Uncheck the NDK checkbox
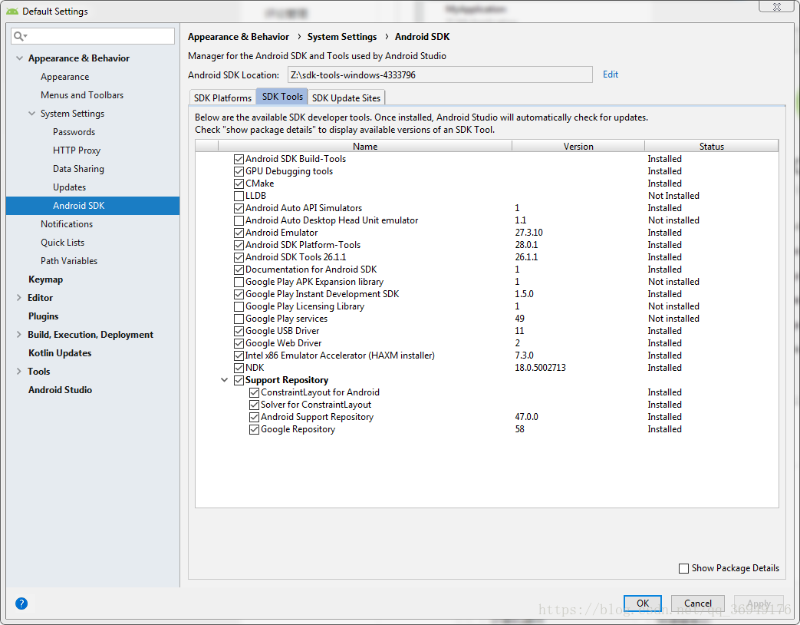The height and width of the screenshot is (625, 800). [239, 368]
